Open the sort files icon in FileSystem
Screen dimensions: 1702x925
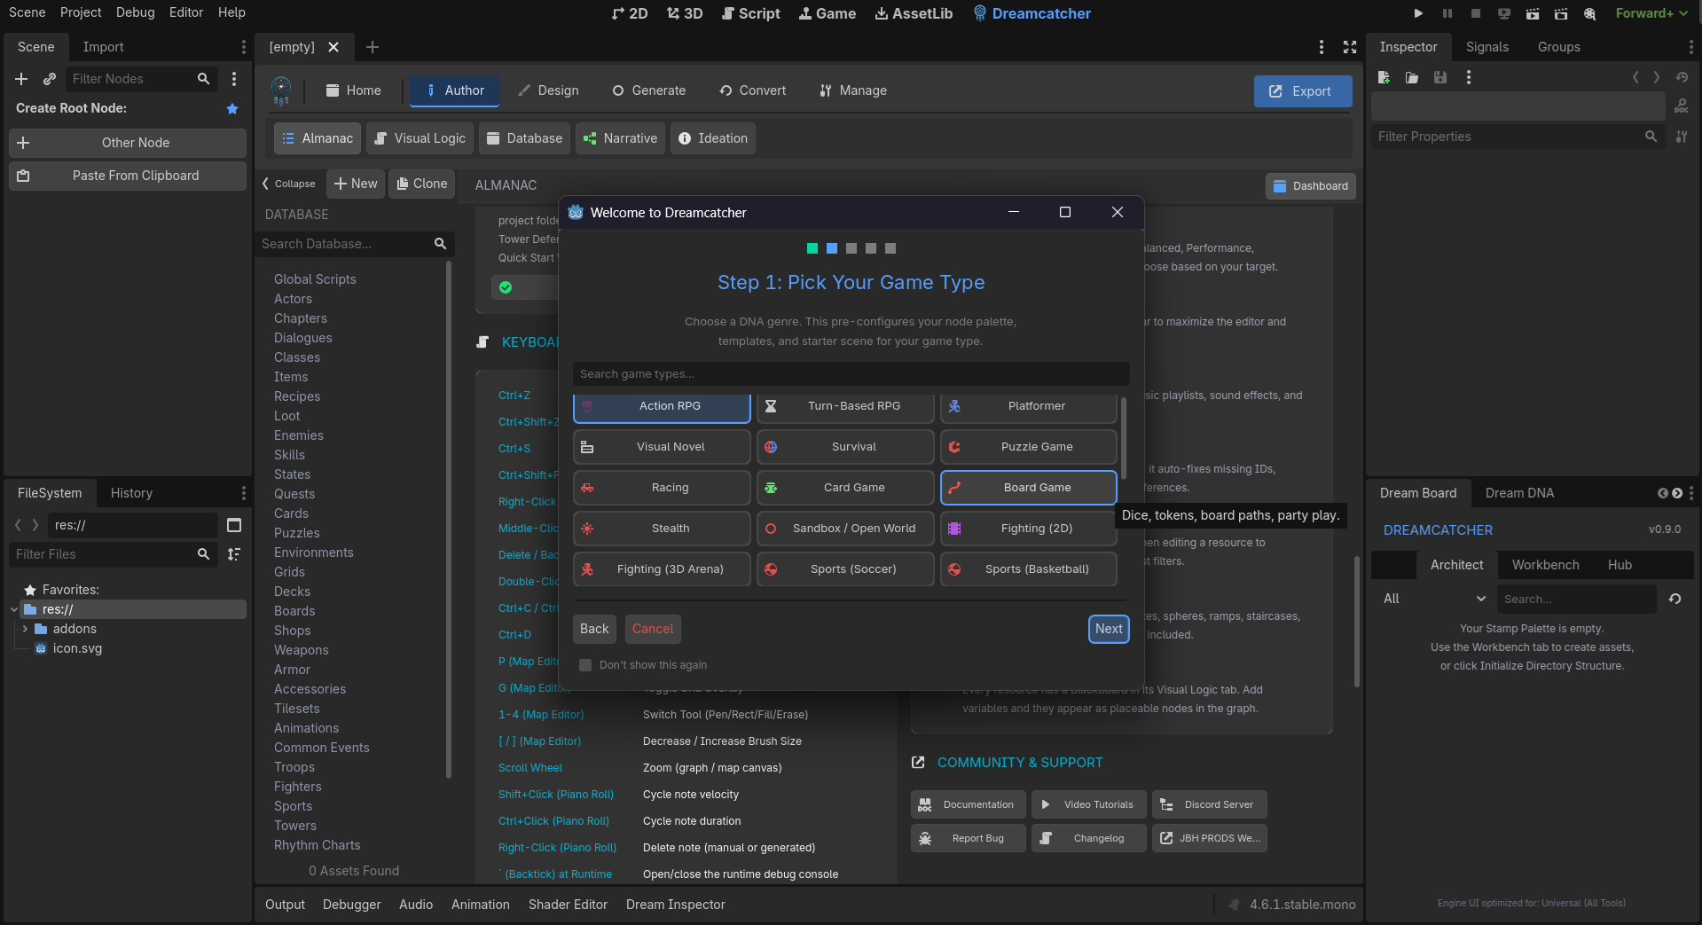point(234,554)
